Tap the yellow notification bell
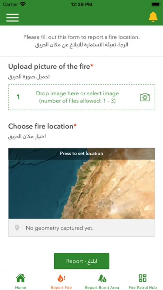 tap(153, 17)
